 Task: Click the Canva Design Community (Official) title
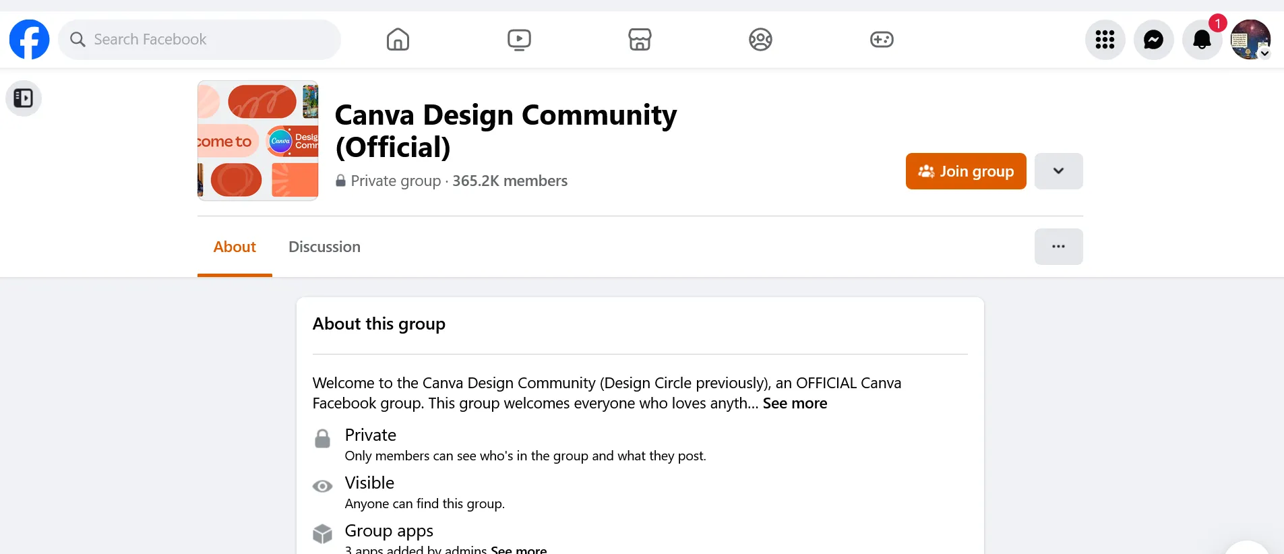(506, 131)
